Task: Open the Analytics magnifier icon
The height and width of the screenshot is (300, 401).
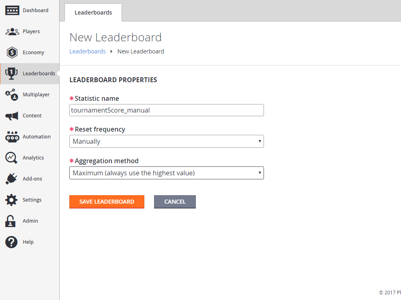Action: point(12,157)
